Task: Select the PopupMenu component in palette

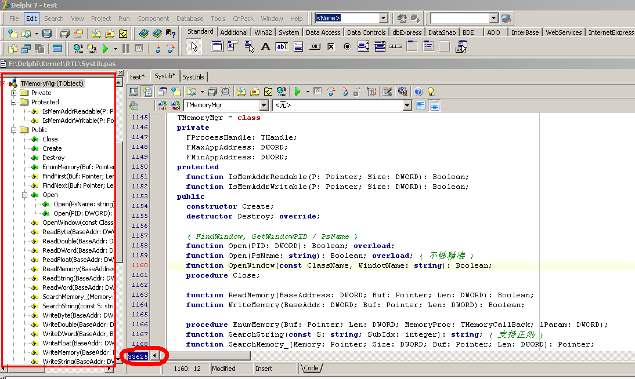Action: [x=249, y=46]
